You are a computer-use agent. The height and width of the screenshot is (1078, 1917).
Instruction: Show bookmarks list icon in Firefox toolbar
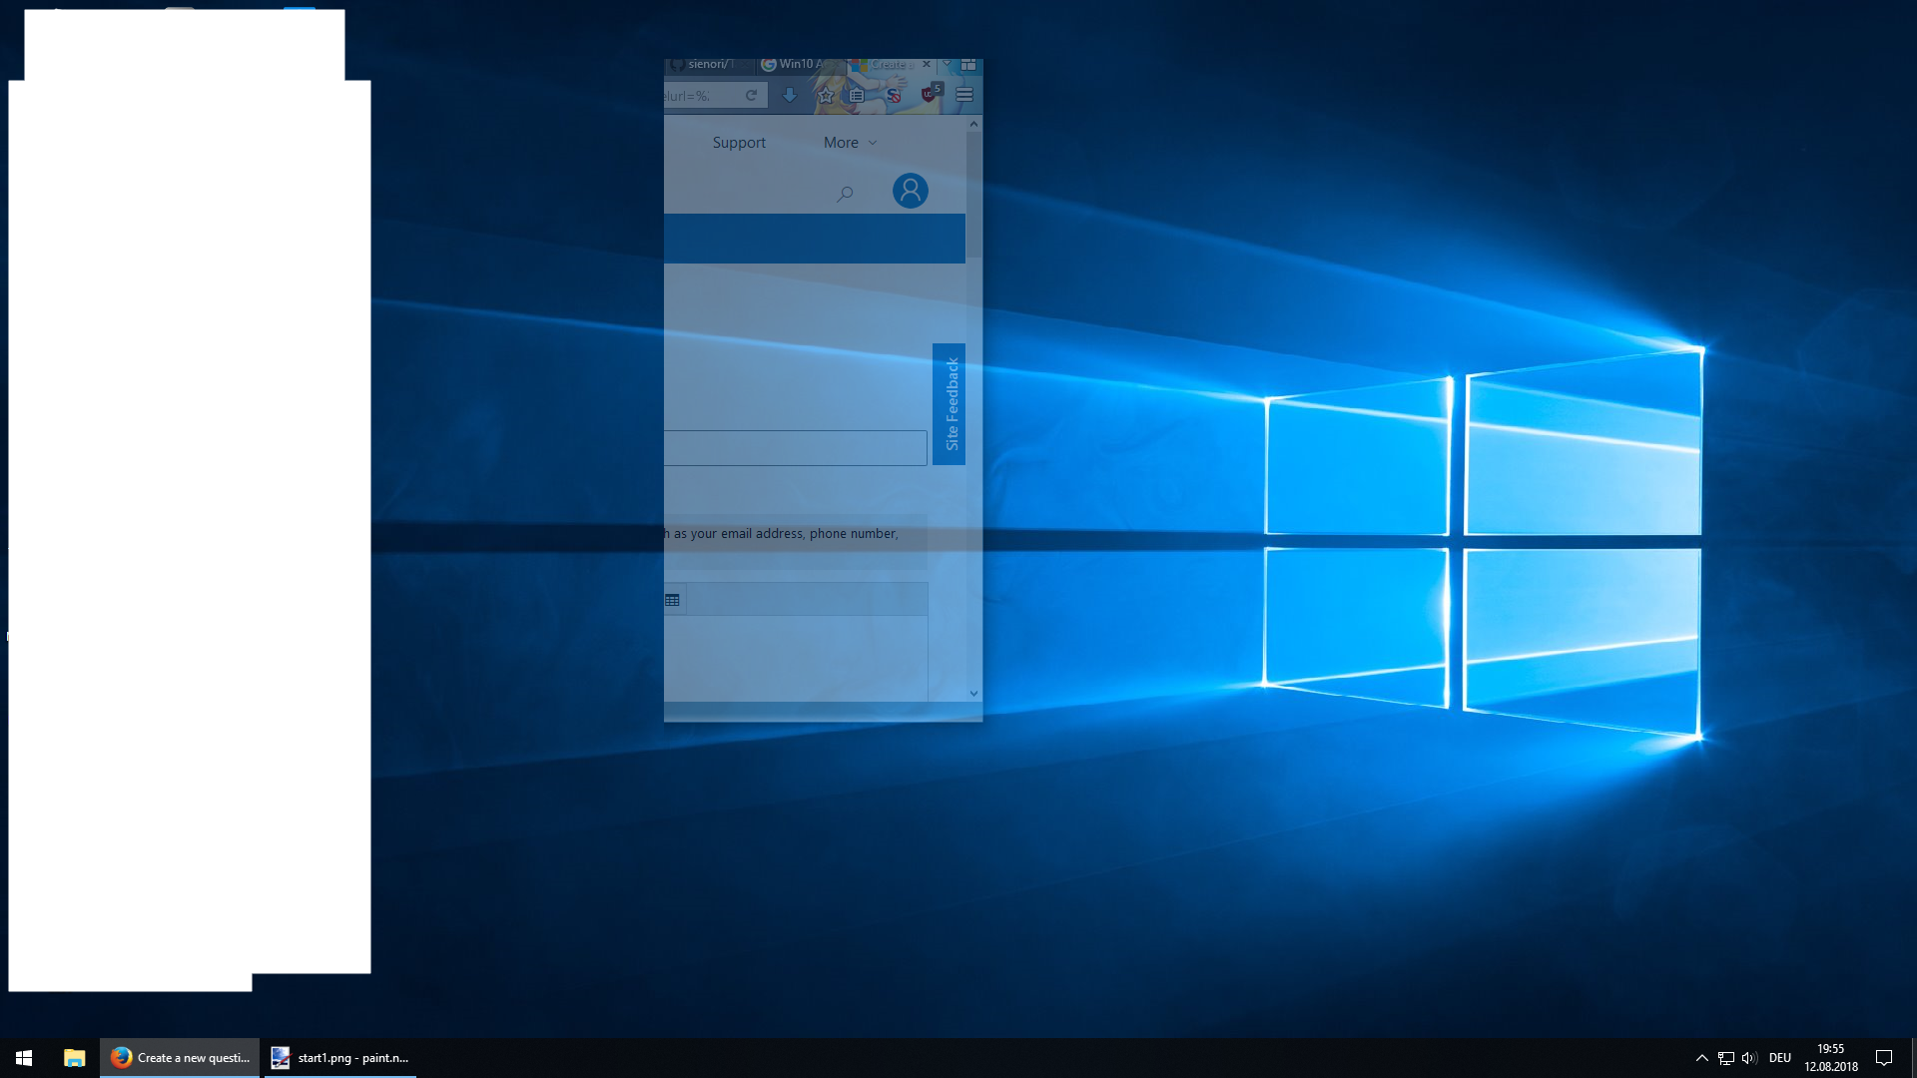(857, 96)
